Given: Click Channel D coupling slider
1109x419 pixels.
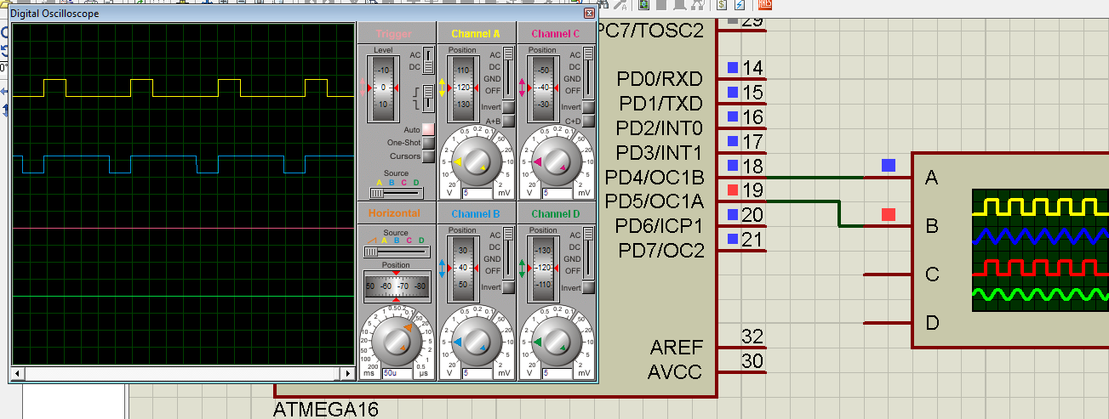Looking at the screenshot, I should click(589, 254).
